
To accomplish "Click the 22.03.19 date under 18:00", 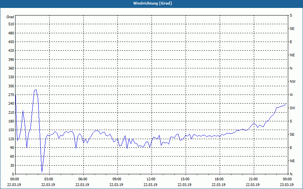I will coord(219,184).
